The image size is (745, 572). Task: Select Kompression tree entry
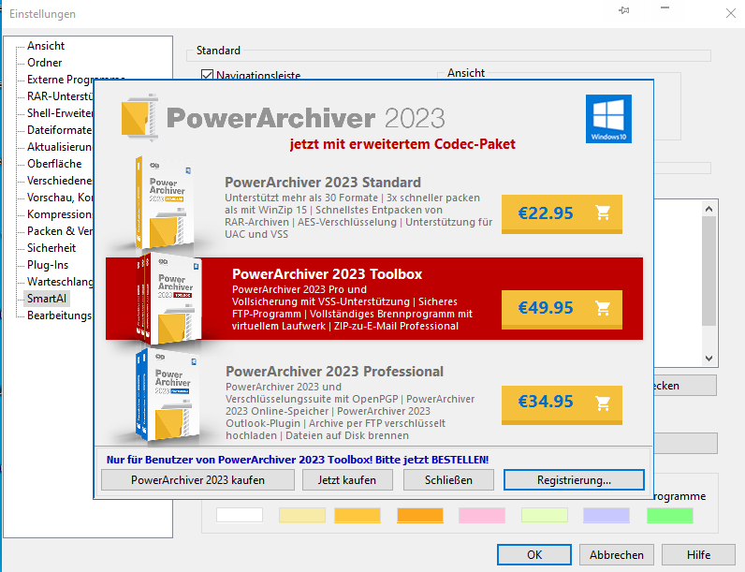59,214
